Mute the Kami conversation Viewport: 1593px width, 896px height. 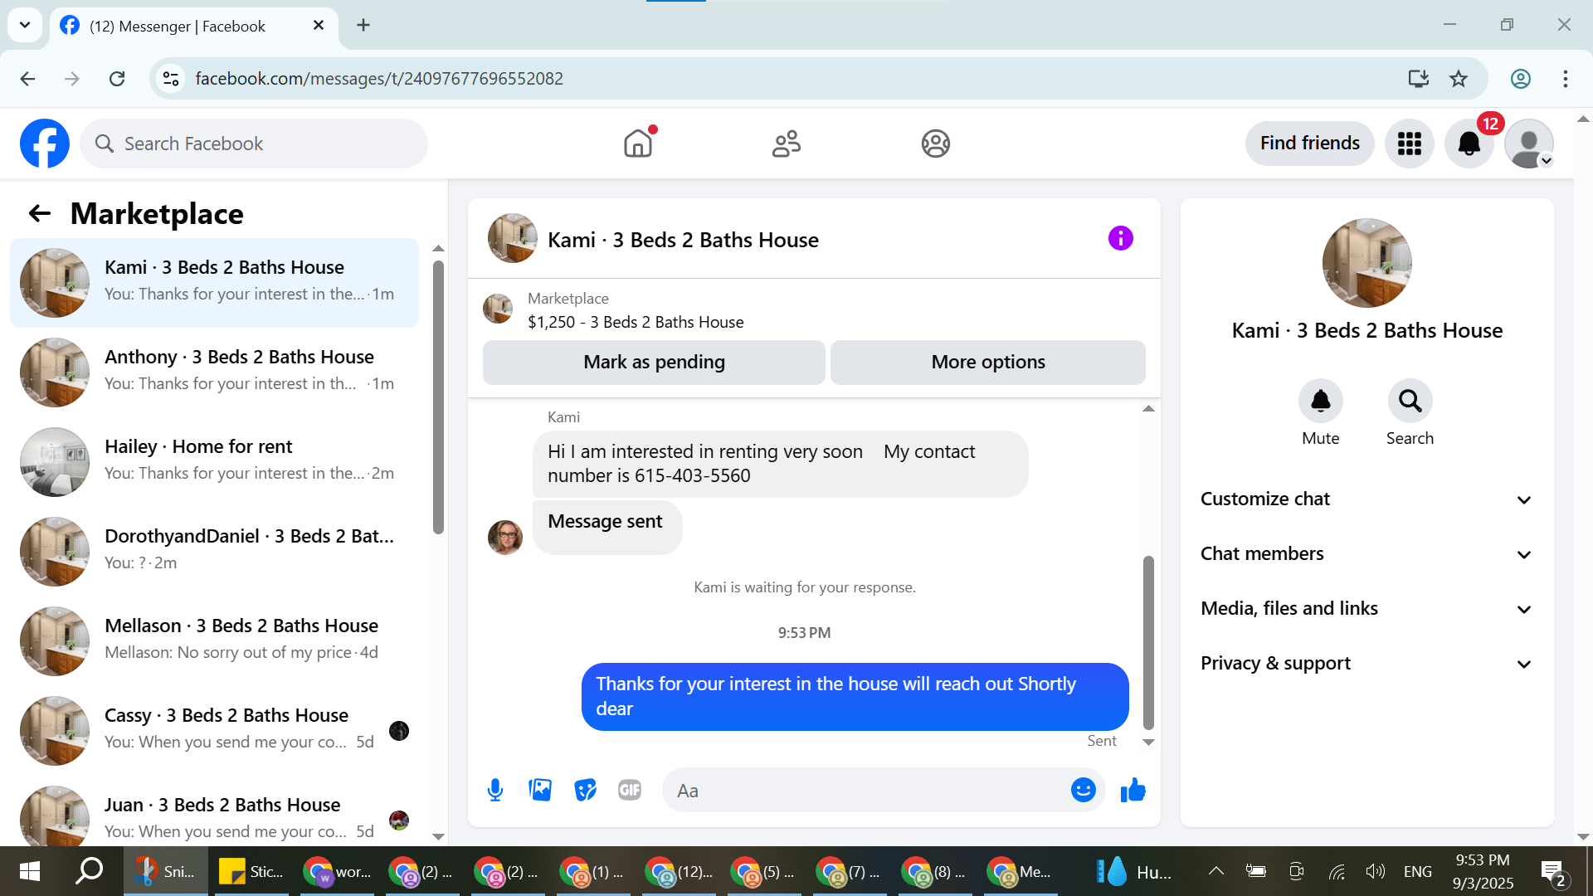coord(1320,402)
